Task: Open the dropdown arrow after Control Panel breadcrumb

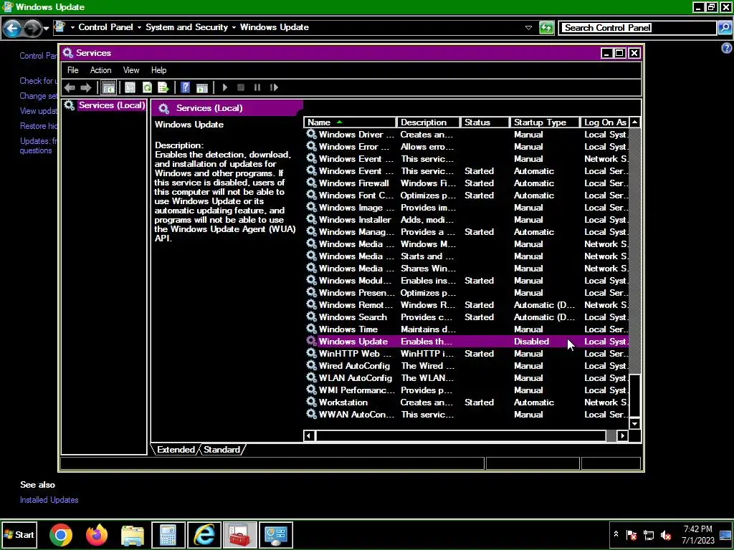Action: (139, 28)
